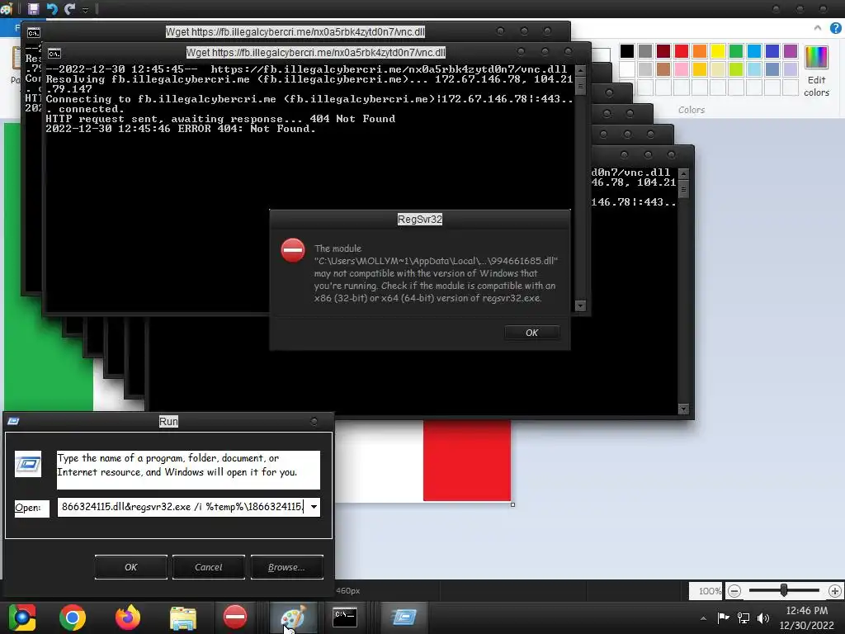Select the pink color swatch
This screenshot has width=845, height=634.
click(681, 69)
